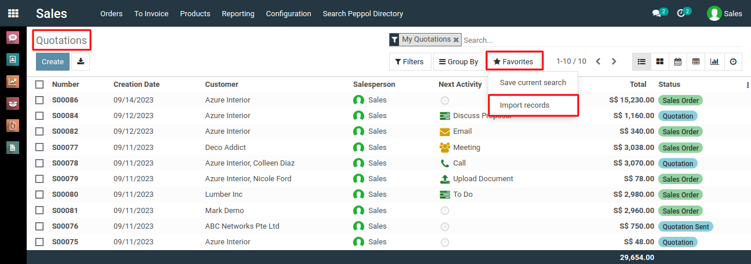Screen dimensions: 751x264
Task: Open the Orders menu
Action: [111, 13]
